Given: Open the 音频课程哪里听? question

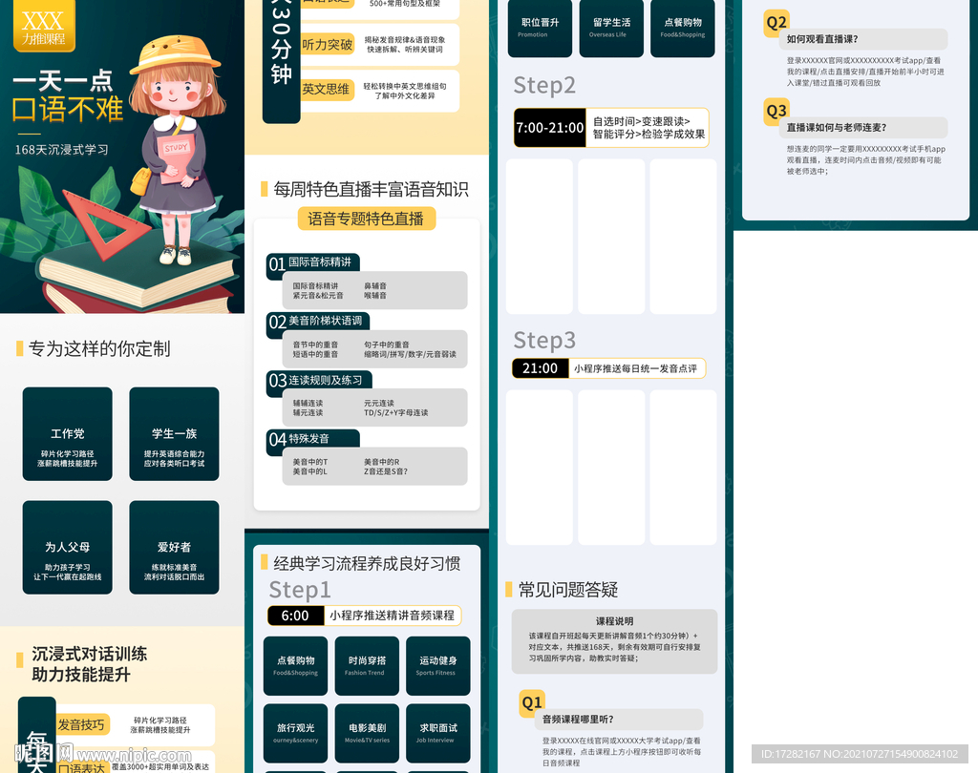Looking at the screenshot, I should [619, 720].
